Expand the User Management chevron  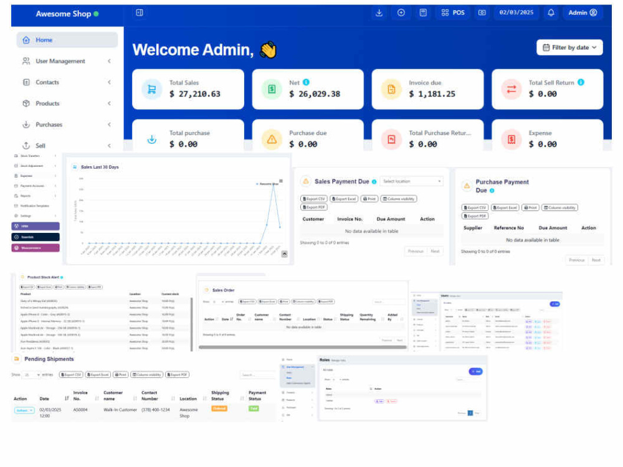click(x=109, y=61)
